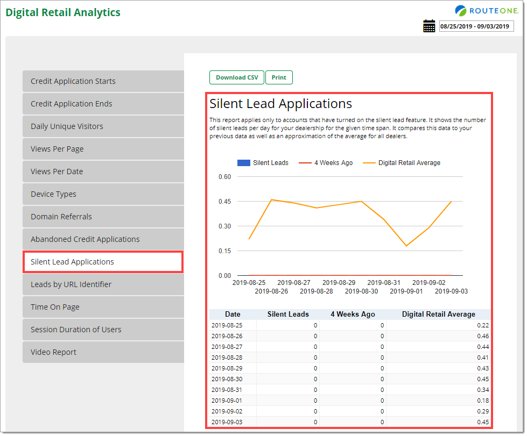527x436 pixels.
Task: Click the calendar icon beside date range
Action: [x=429, y=26]
